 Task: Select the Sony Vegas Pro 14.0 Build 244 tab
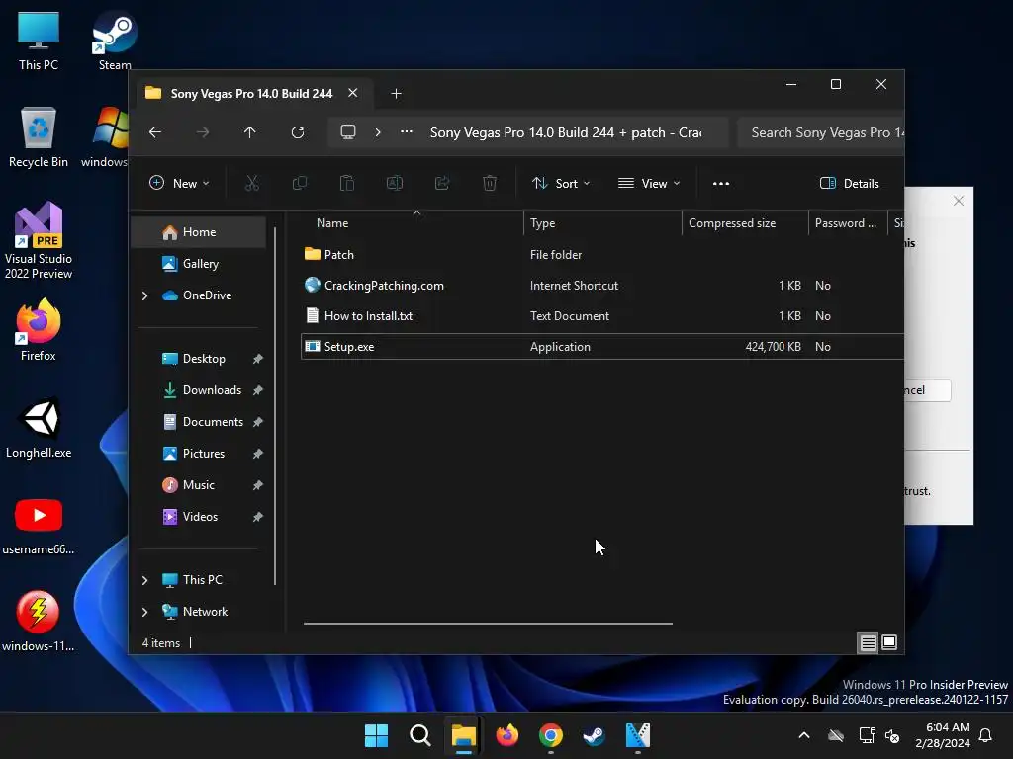[x=251, y=94]
